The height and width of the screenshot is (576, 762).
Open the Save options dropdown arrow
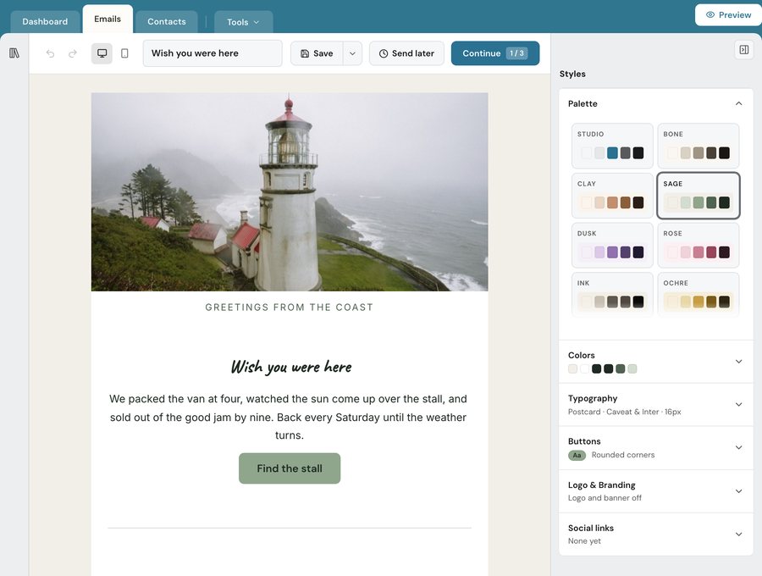pos(352,53)
